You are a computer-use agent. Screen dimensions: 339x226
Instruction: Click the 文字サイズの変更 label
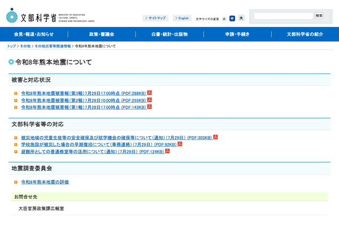pos(207,19)
